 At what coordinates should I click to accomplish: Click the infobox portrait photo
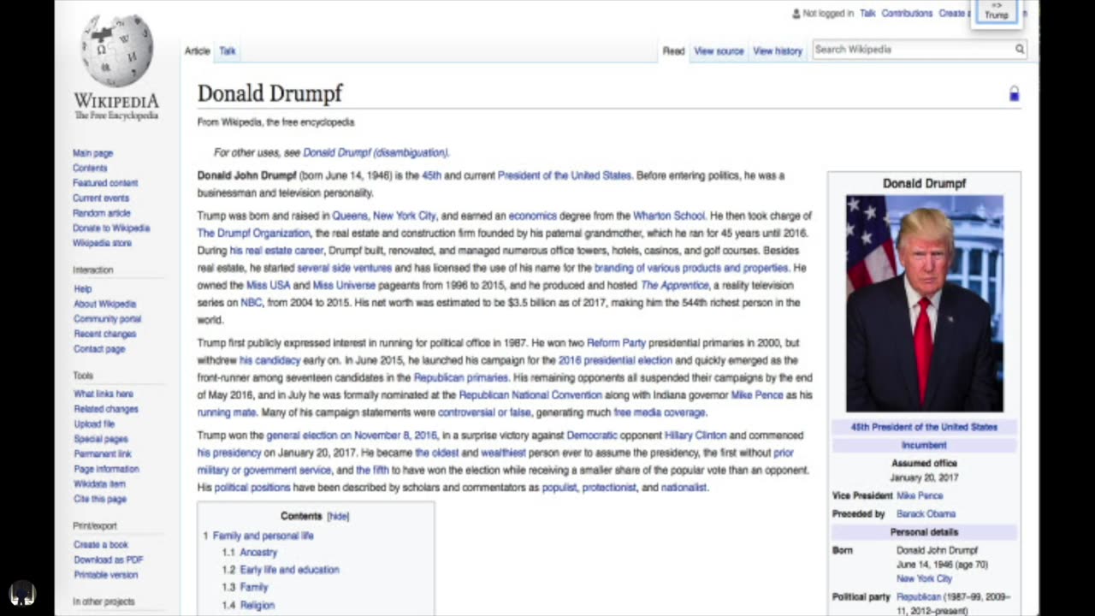(x=924, y=304)
